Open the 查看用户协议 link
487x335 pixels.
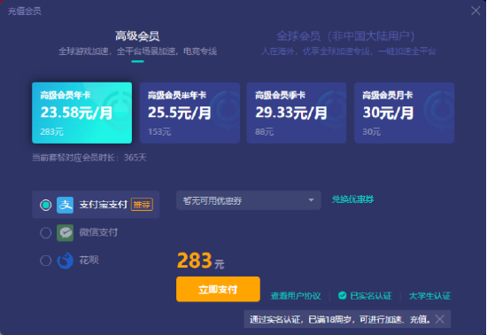coord(296,295)
